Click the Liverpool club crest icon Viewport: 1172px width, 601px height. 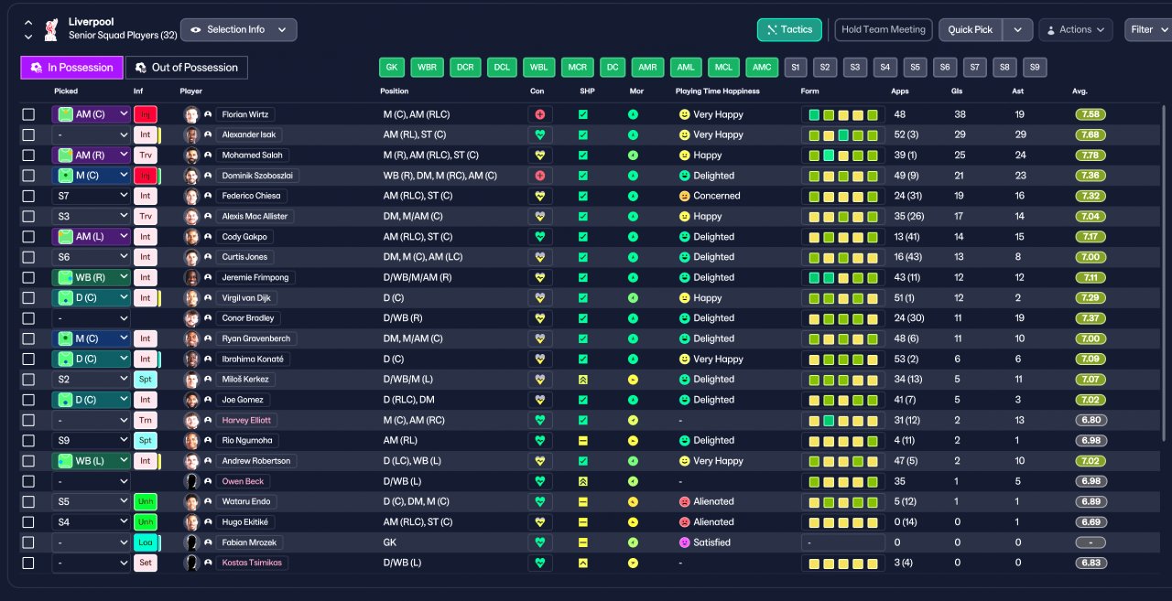coord(52,28)
